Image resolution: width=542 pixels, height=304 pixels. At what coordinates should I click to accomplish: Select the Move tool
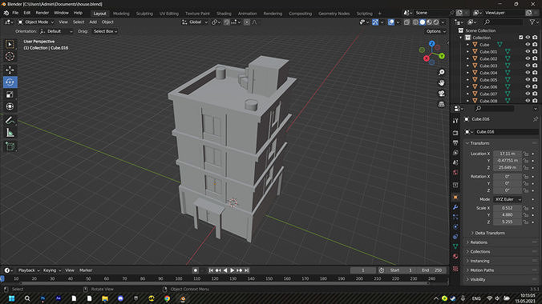(10, 70)
